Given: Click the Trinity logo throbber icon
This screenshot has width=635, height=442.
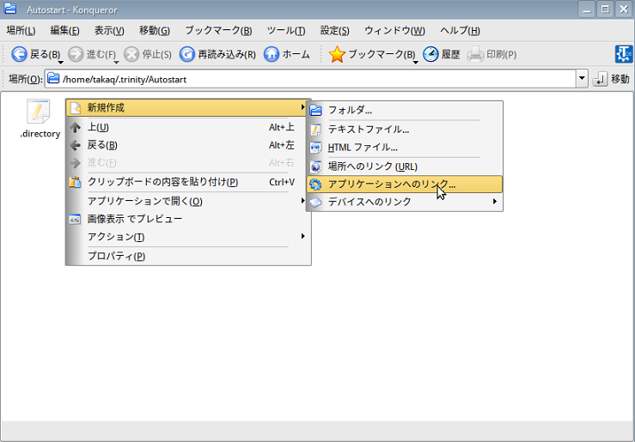Looking at the screenshot, I should pyautogui.click(x=624, y=54).
